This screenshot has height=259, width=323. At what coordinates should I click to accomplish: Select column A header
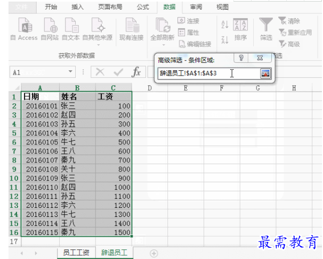[40, 88]
